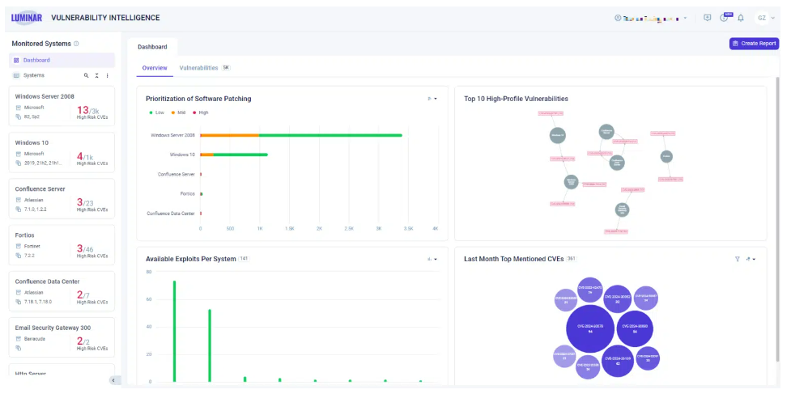Screen dimensions: 791x398
Task: Click the collapse-all icon in Systems row
Action: (x=97, y=75)
